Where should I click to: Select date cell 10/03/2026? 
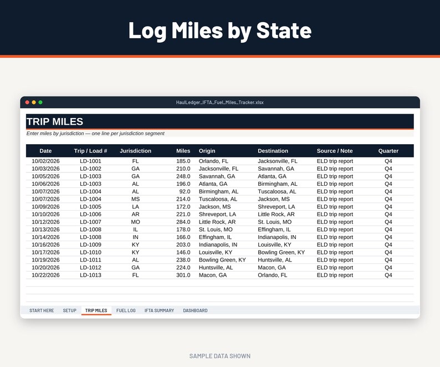(x=45, y=169)
